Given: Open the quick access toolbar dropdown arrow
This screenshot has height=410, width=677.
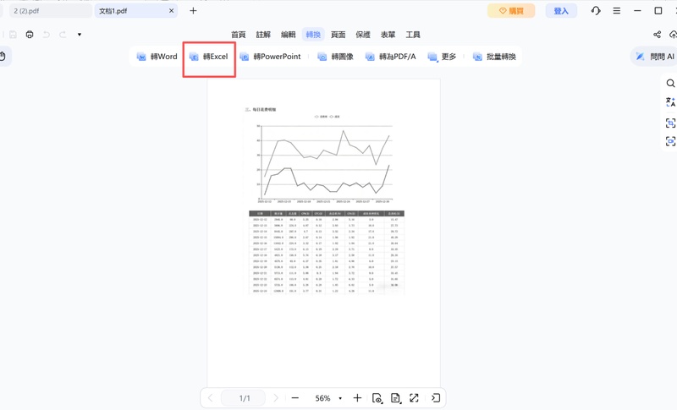Looking at the screenshot, I should tap(80, 35).
